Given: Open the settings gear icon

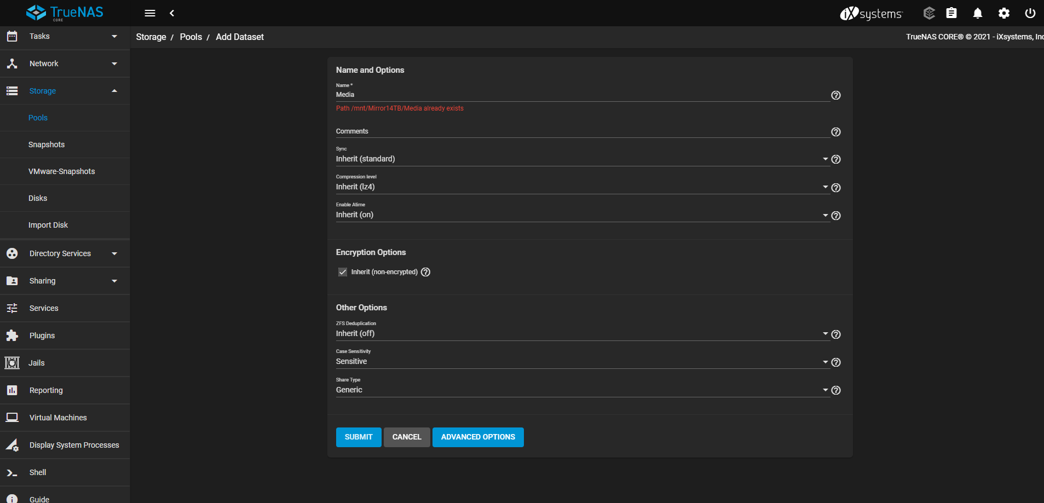Looking at the screenshot, I should click(x=1003, y=13).
